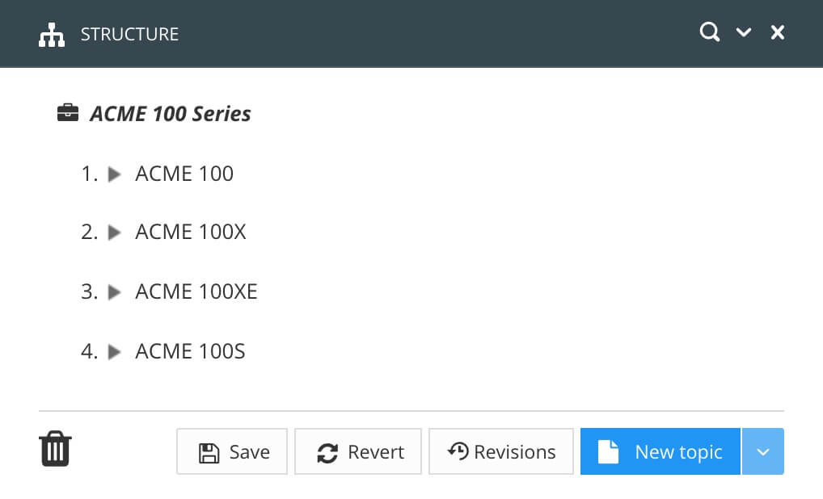Screen dimensions: 823x499
Task: Expand the ACME 100 topic
Action: 115,173
